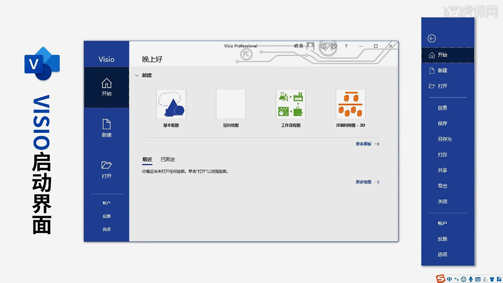Collapse the 新建 section chevron
Image resolution: width=503 pixels, height=283 pixels.
pyautogui.click(x=137, y=75)
